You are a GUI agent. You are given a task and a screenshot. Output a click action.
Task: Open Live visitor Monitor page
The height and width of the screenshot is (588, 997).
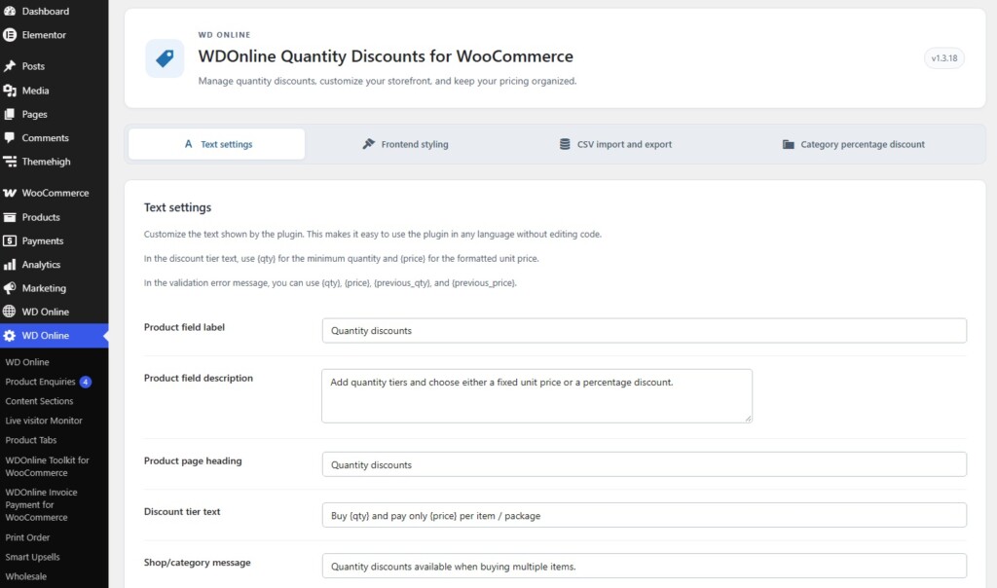pos(44,421)
